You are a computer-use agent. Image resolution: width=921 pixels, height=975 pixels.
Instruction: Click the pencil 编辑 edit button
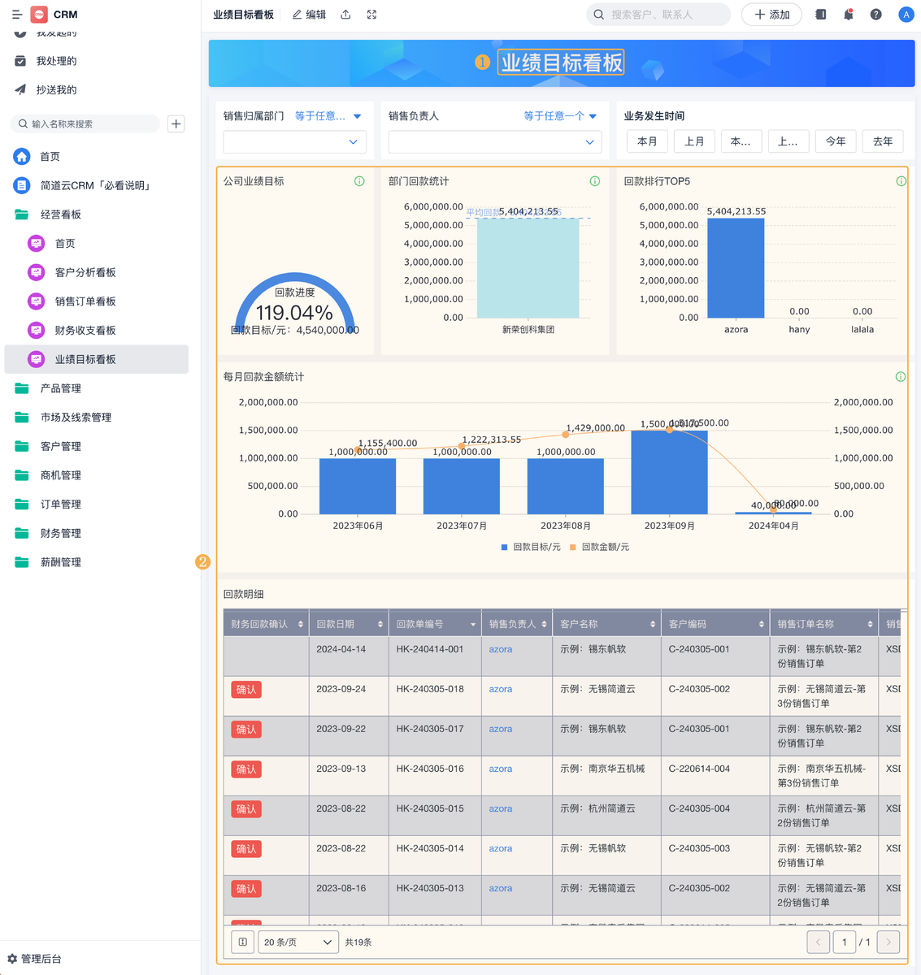click(x=309, y=15)
